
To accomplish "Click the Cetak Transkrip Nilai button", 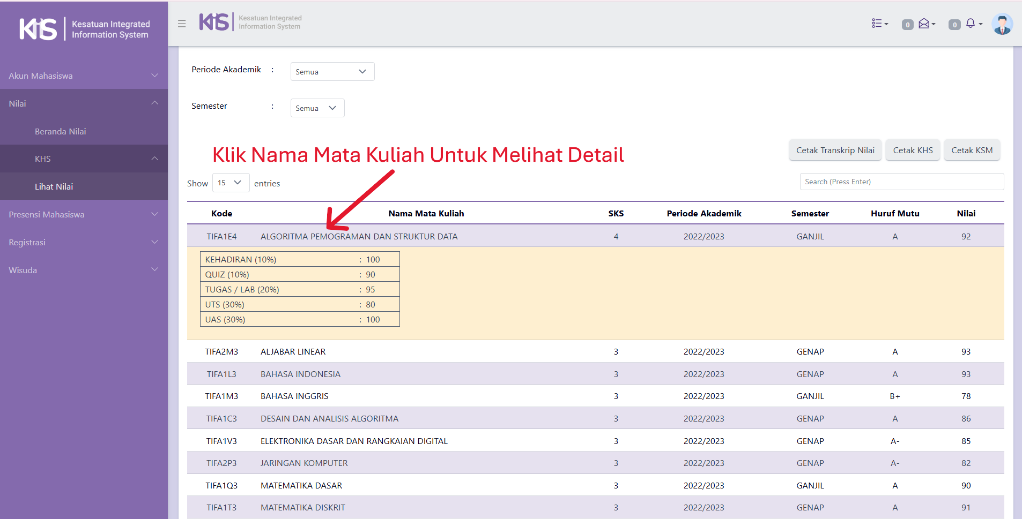I will [835, 151].
